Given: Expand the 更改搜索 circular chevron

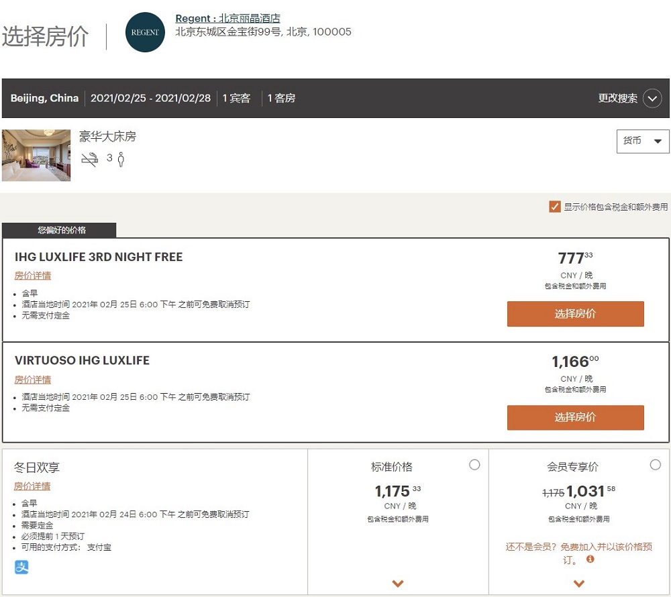Looking at the screenshot, I should [x=652, y=99].
